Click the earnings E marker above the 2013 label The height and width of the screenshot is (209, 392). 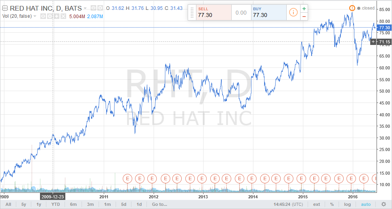coord(202,178)
